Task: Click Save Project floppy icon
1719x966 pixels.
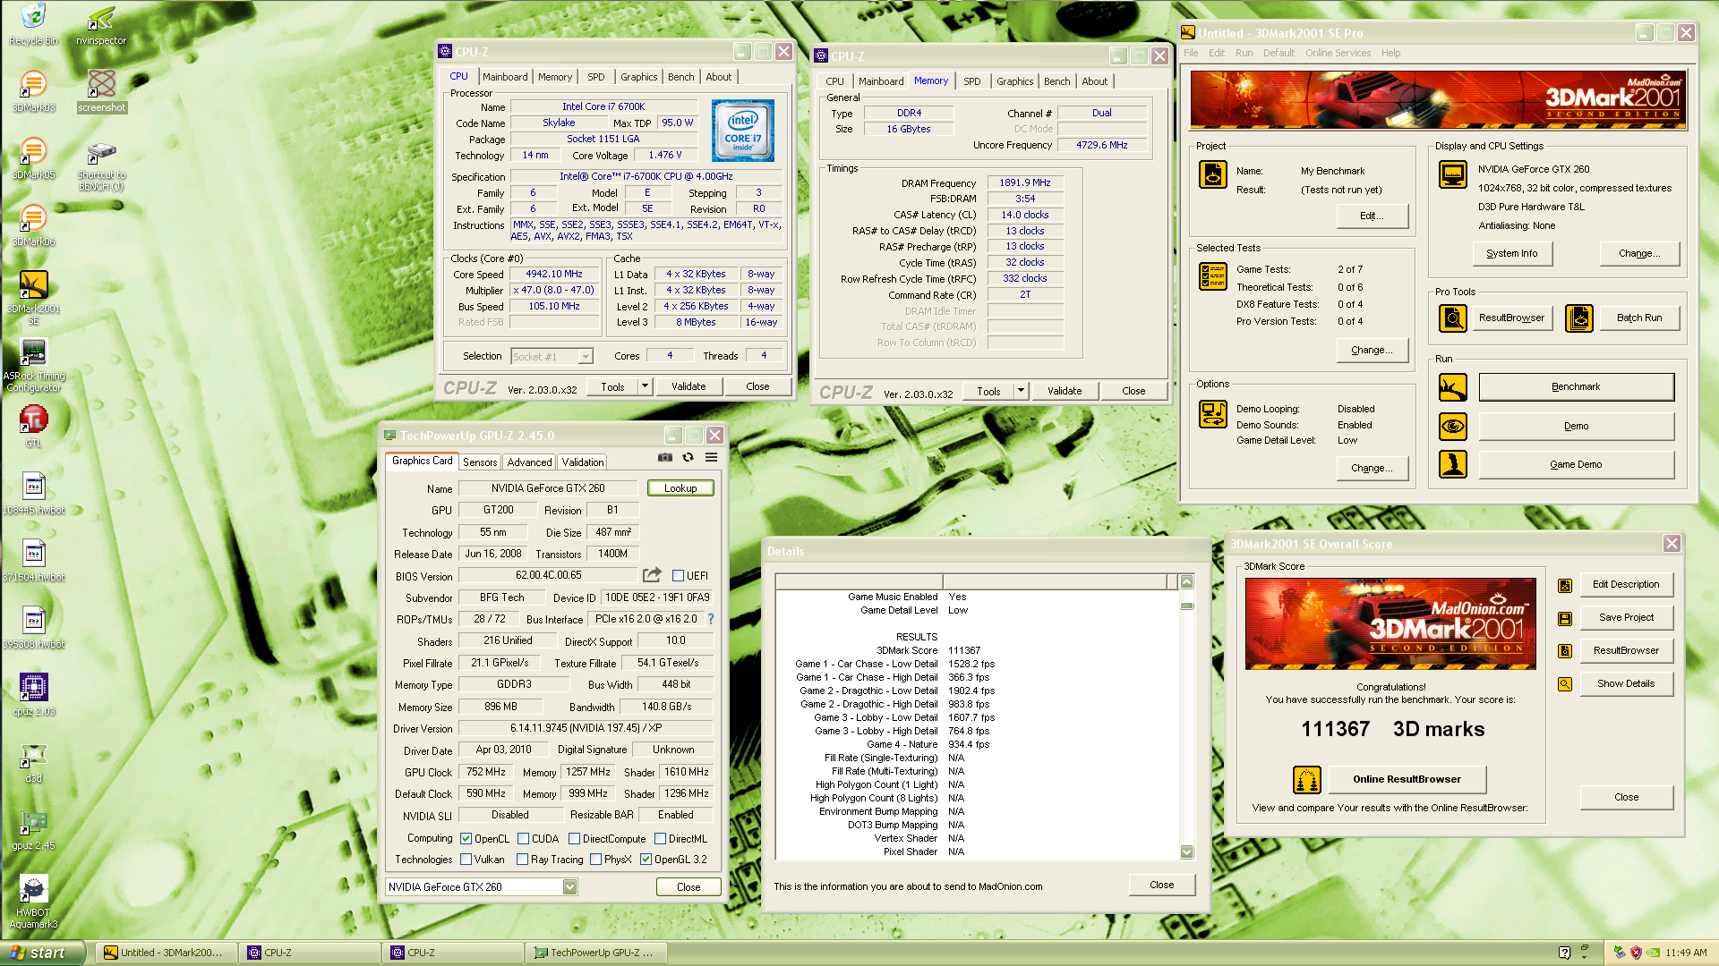Action: [1565, 618]
